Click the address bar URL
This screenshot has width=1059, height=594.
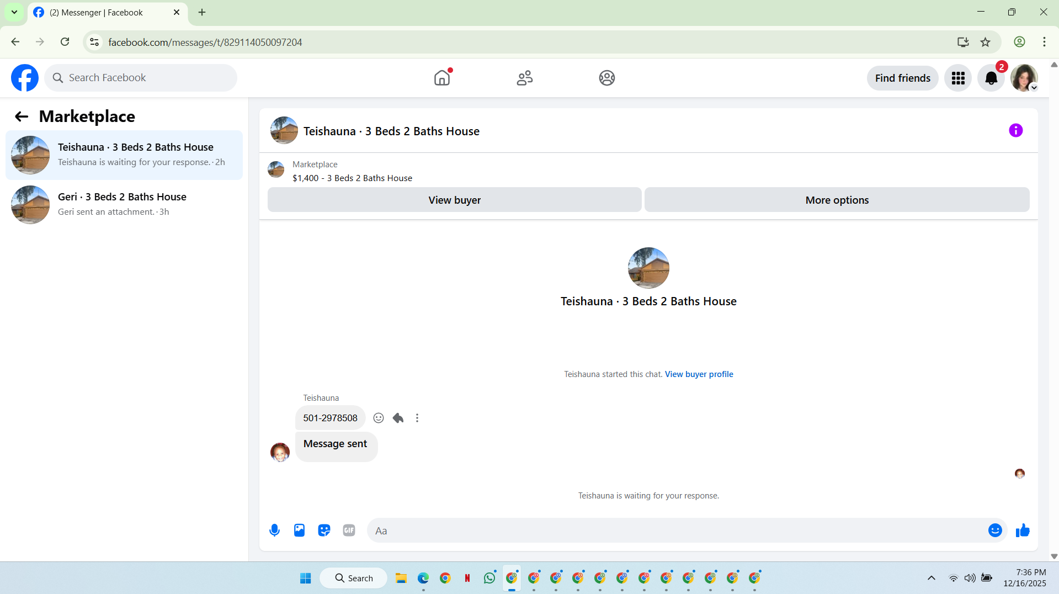click(x=205, y=43)
